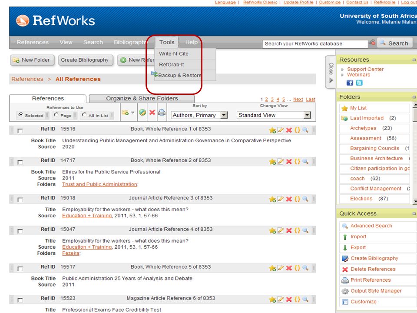Open the View menu
This screenshot has height=313, width=417.
point(66,42)
